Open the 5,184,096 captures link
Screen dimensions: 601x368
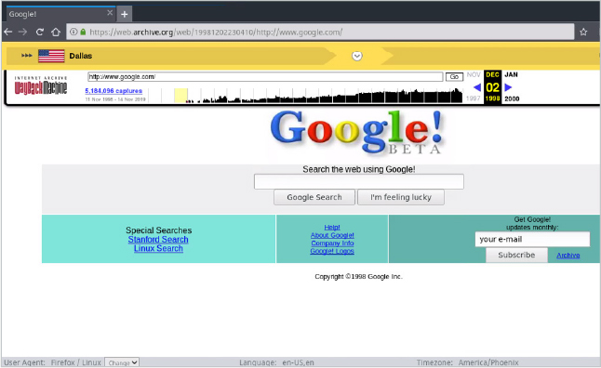coord(114,91)
